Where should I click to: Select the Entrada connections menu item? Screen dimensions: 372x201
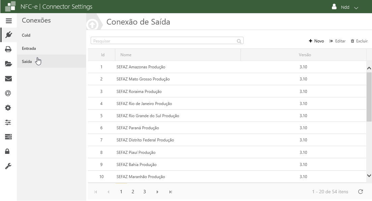pyautogui.click(x=29, y=48)
